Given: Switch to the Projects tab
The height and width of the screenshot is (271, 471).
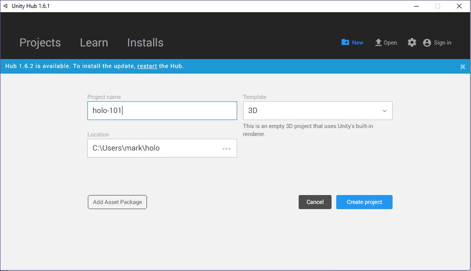Looking at the screenshot, I should 40,43.
